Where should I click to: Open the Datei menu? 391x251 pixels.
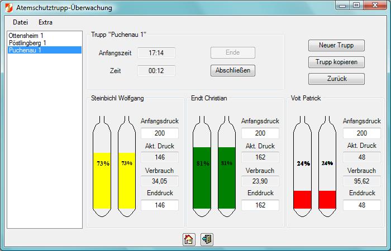[20, 22]
